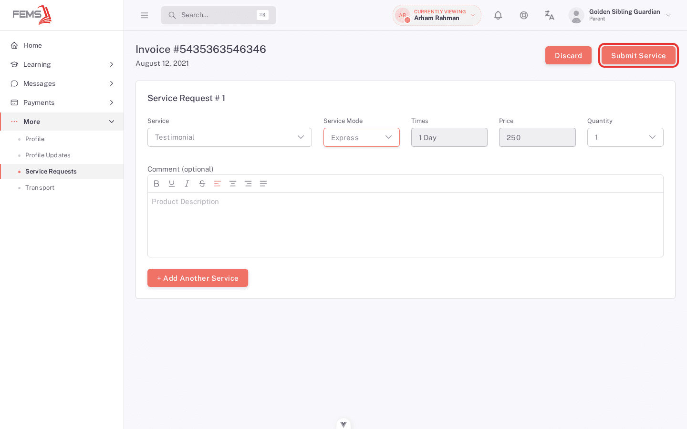Screen dimensions: 687x429
Task: Open the Quantity dropdown
Action: pos(625,137)
